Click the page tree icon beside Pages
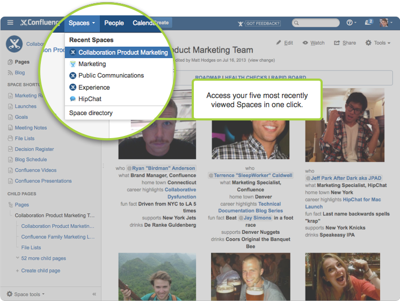Viewport: 400px width, 301px height. (x=10, y=205)
